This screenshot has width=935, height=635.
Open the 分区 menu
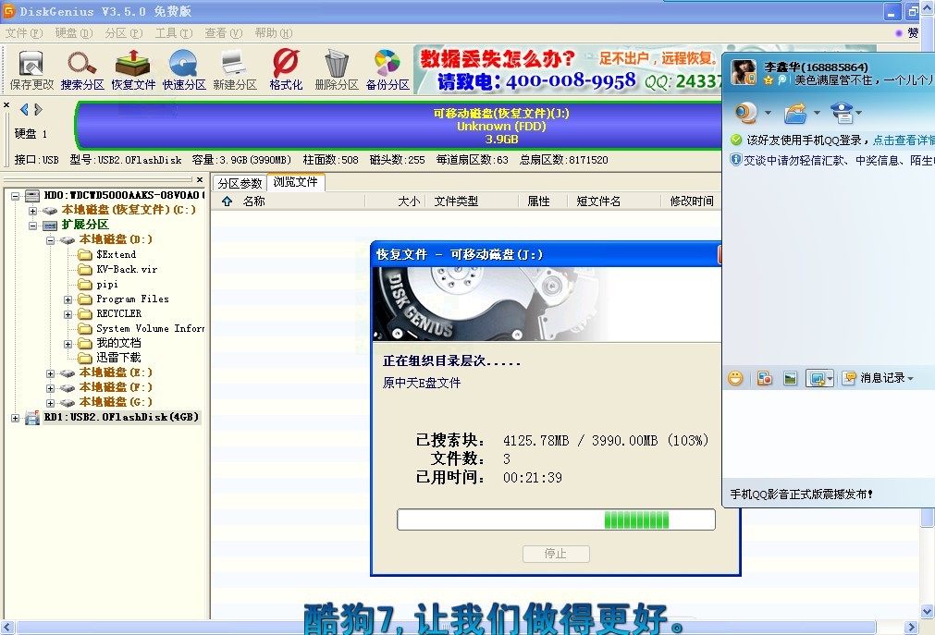[124, 33]
